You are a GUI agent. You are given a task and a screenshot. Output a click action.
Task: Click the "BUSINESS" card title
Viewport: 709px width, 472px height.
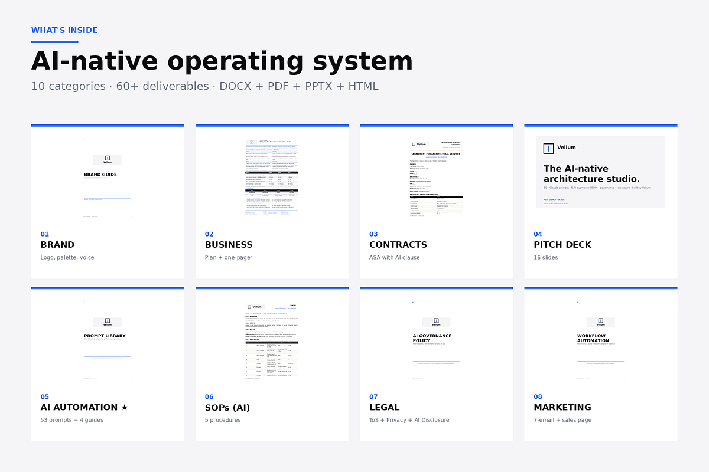point(229,245)
